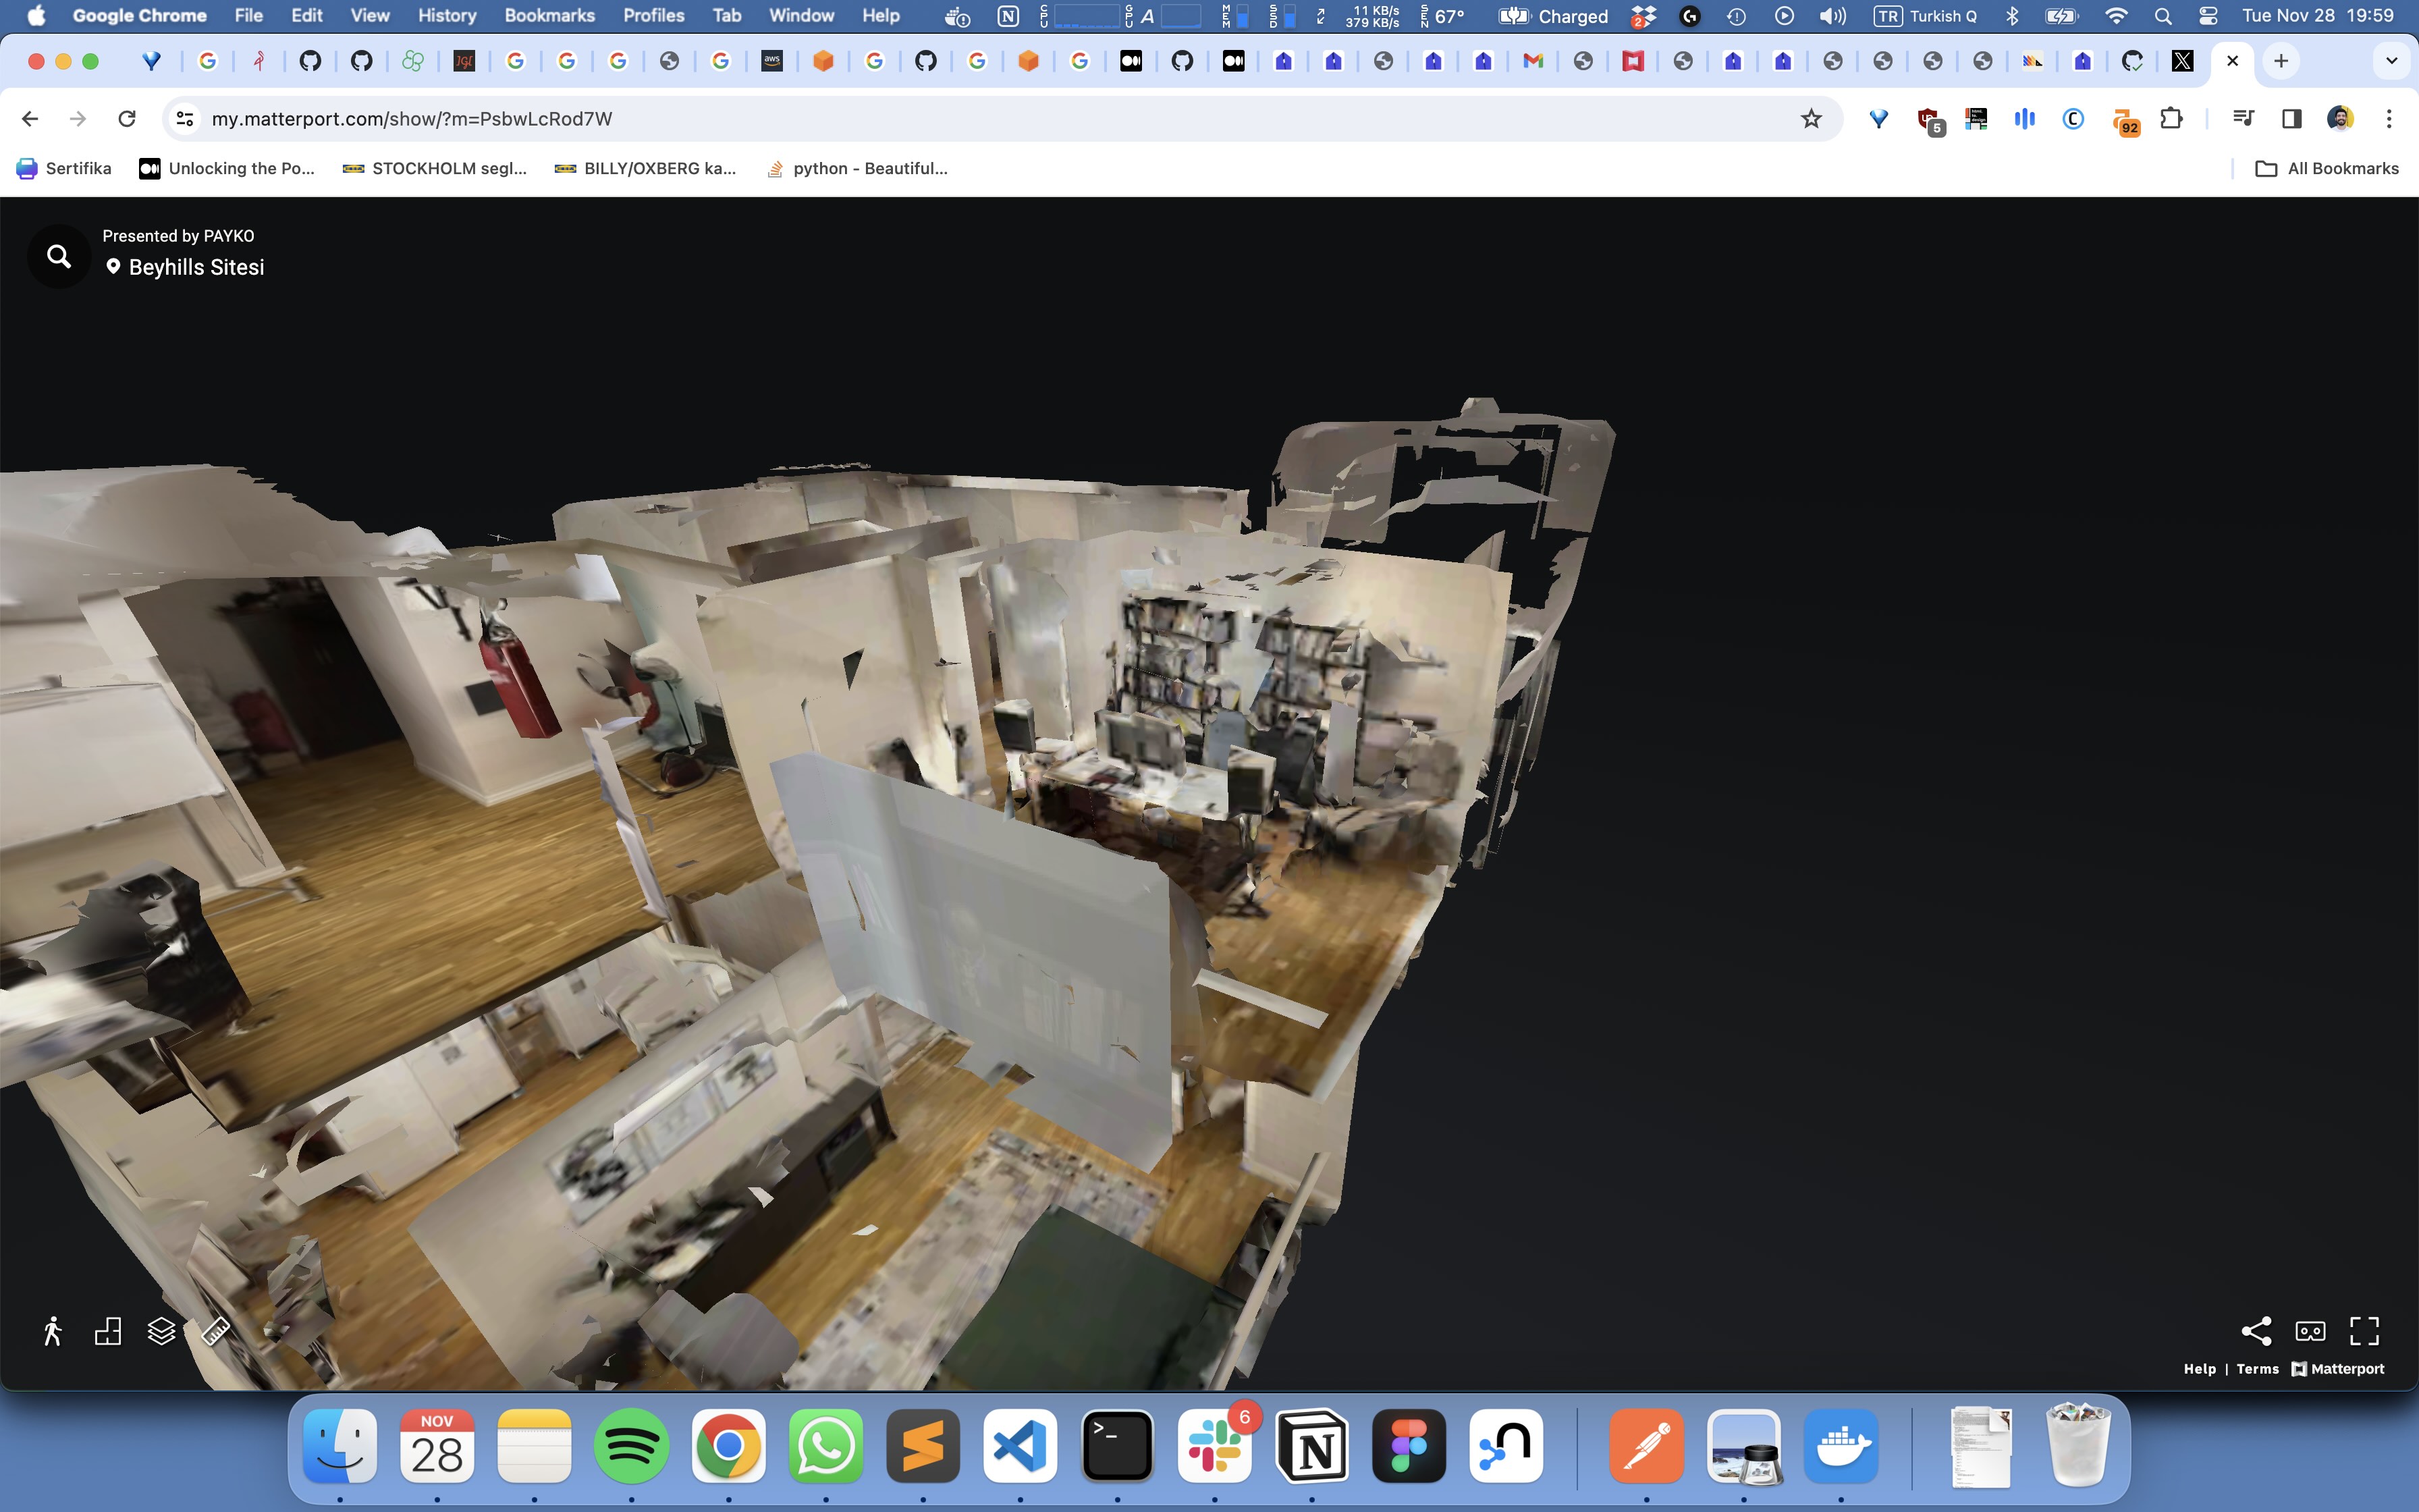2419x1512 pixels.
Task: Open the Bookmarks menu
Action: click(x=549, y=16)
